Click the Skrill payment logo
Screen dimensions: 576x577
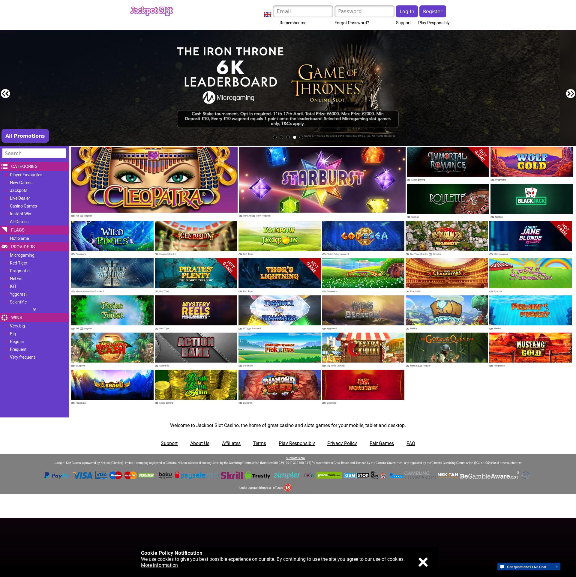click(232, 475)
